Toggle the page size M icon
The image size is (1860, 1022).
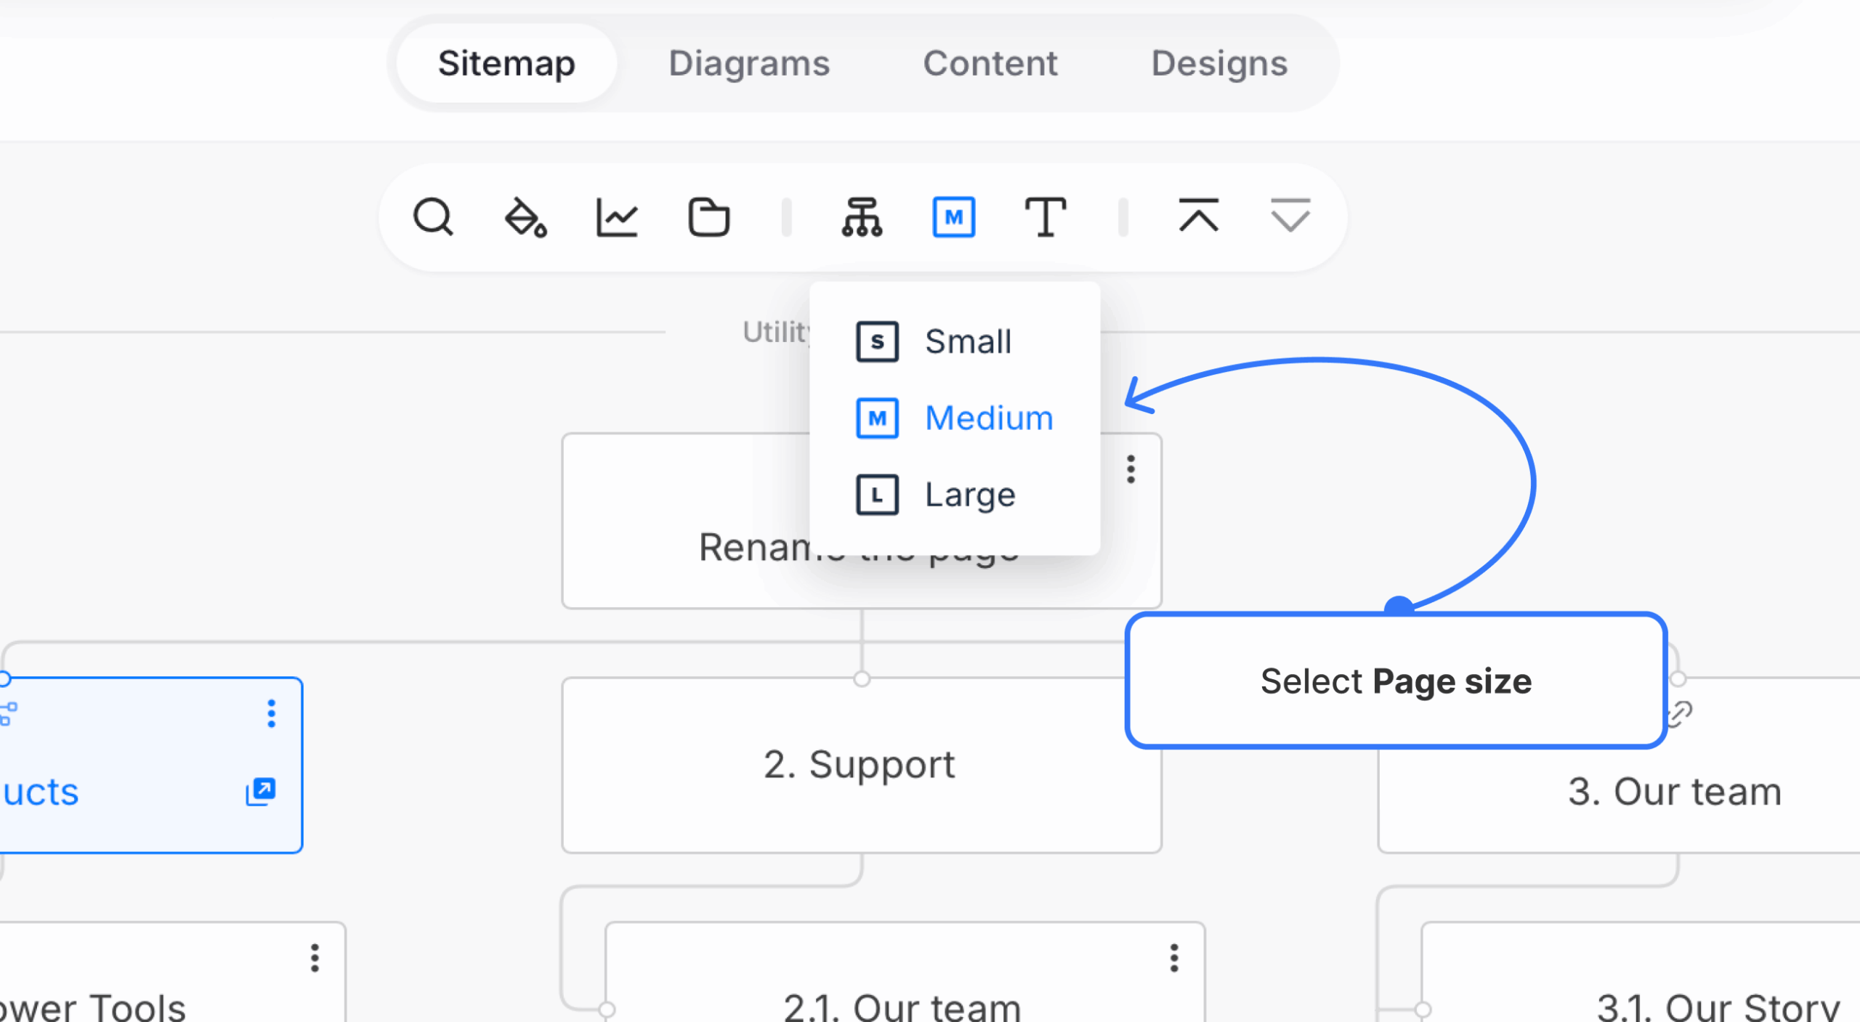pos(953,217)
